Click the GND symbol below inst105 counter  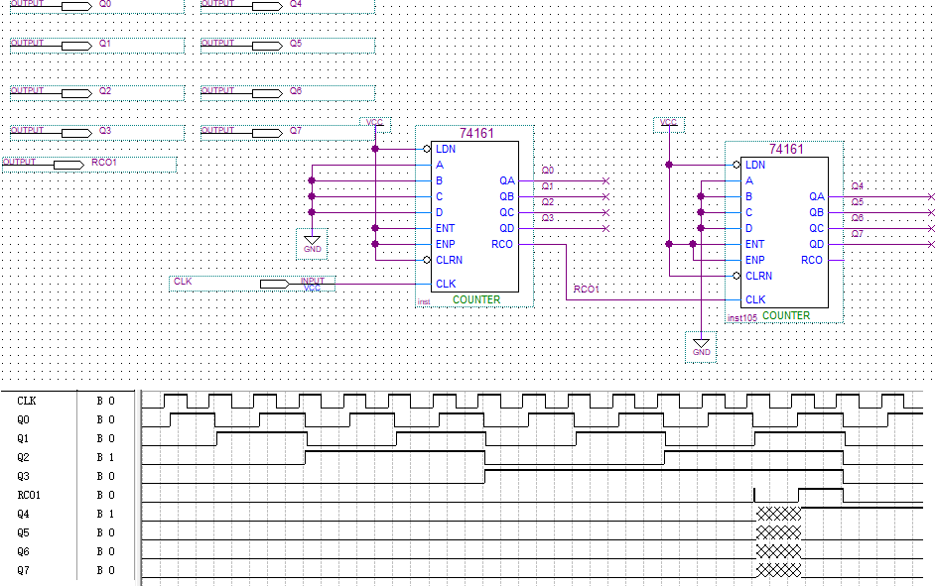coord(702,348)
